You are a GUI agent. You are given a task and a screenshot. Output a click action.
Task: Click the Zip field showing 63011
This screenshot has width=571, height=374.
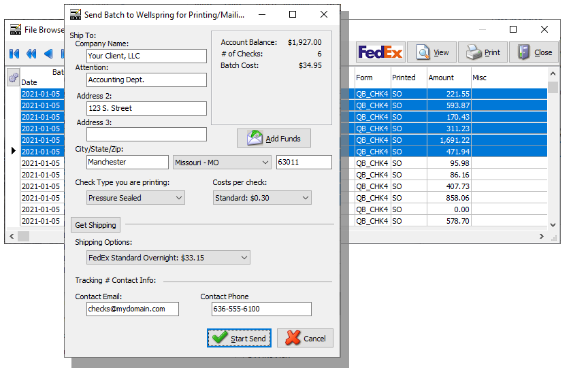coord(304,163)
